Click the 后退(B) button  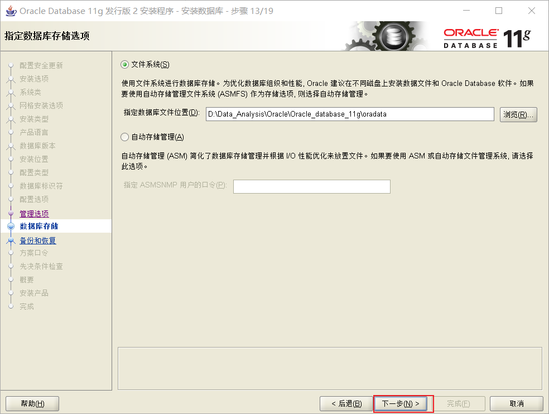click(x=347, y=403)
